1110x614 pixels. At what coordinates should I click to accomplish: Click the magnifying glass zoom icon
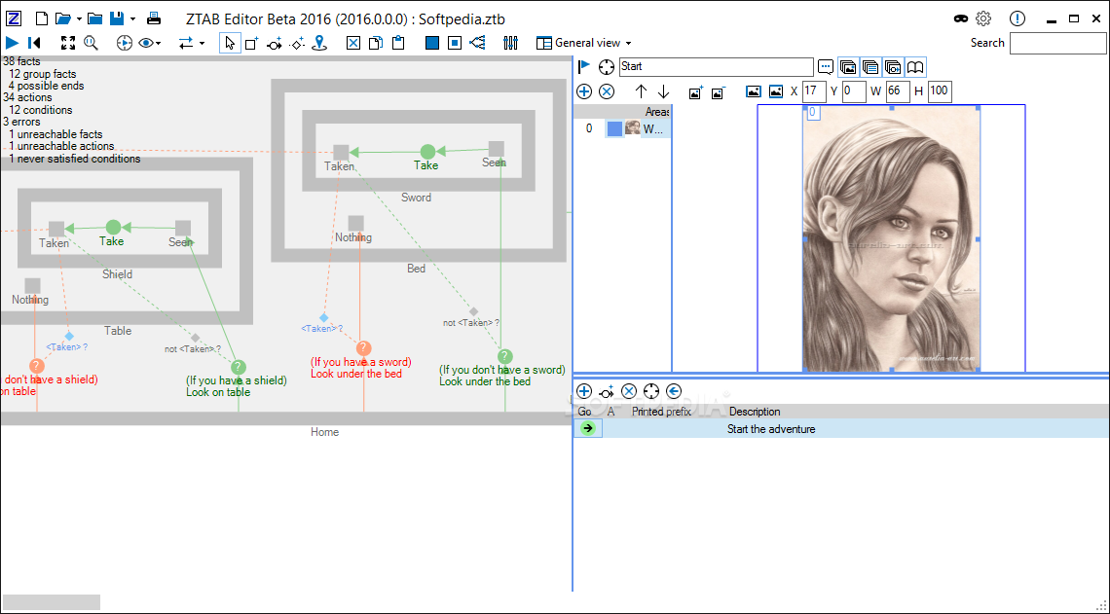point(91,43)
